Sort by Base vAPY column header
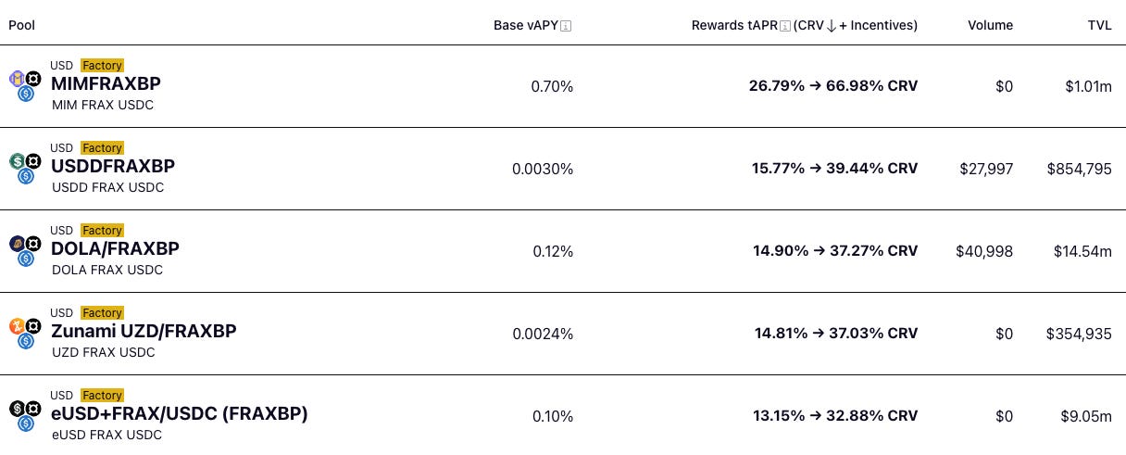Viewport: 1126px width, 455px height. click(x=526, y=25)
